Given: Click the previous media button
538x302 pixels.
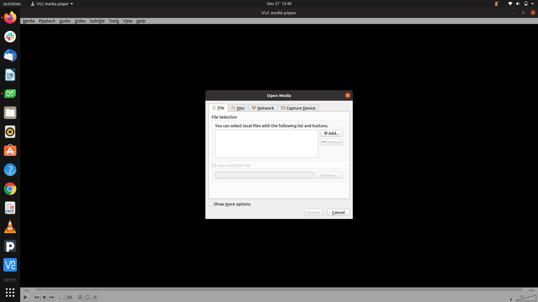Looking at the screenshot, I should (x=37, y=297).
